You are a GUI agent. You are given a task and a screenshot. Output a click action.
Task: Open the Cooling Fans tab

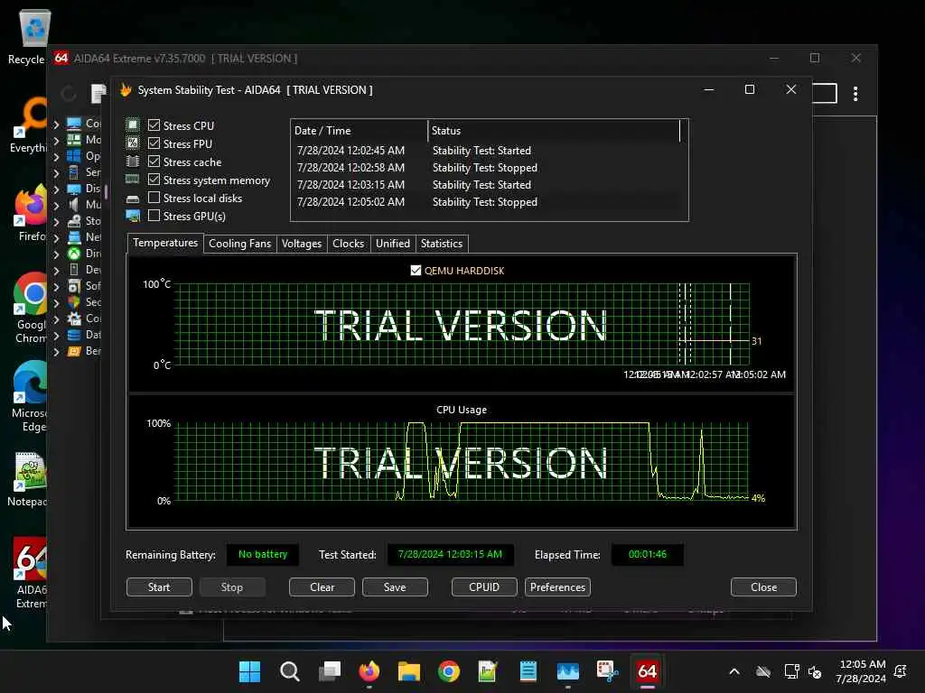239,244
